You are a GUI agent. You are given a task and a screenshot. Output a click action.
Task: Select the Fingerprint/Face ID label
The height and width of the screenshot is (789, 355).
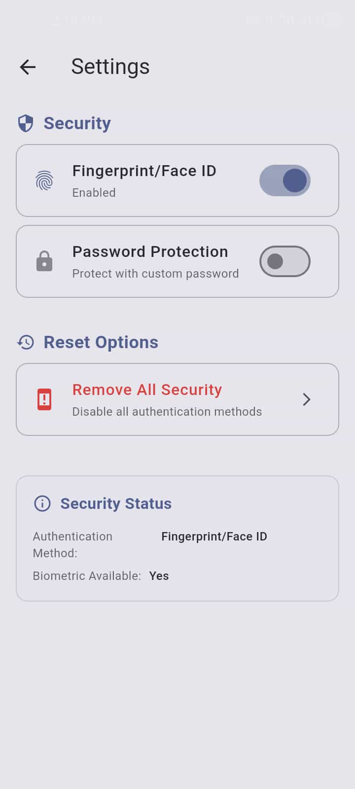(144, 171)
